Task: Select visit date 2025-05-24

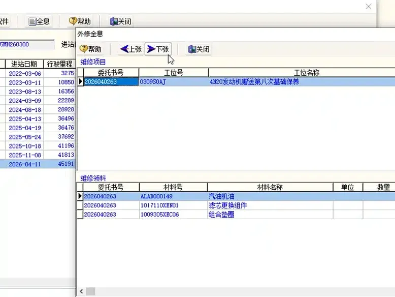Action: [25, 137]
